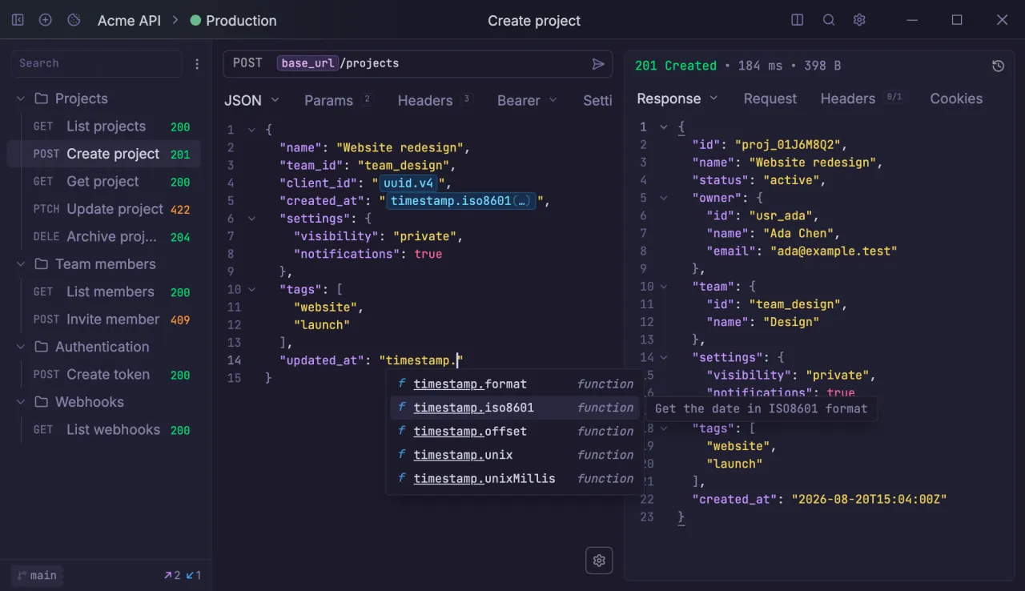The image size is (1025, 591).
Task: Open the magnifier search icon in title bar
Action: (829, 20)
